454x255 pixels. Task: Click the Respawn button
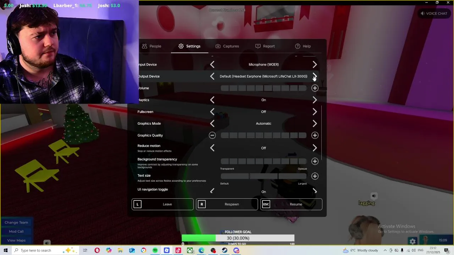(227, 204)
